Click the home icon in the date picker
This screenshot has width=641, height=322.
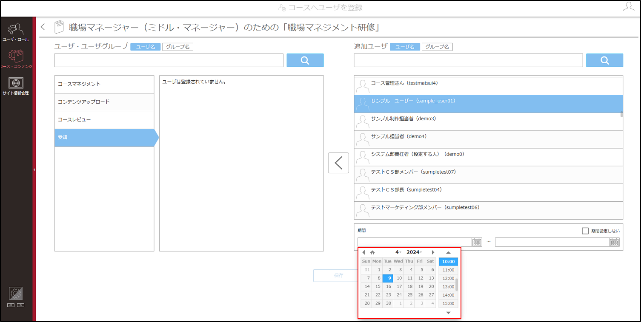coord(372,252)
